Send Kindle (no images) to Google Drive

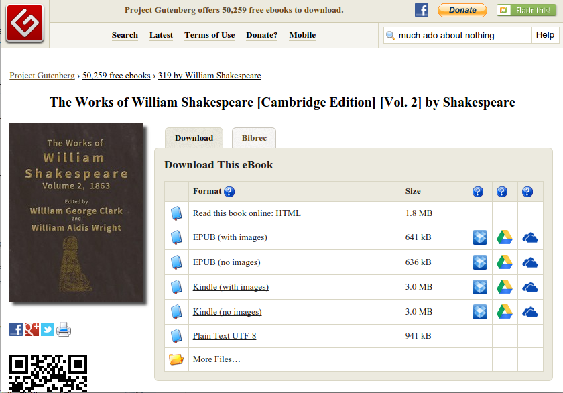(x=505, y=312)
